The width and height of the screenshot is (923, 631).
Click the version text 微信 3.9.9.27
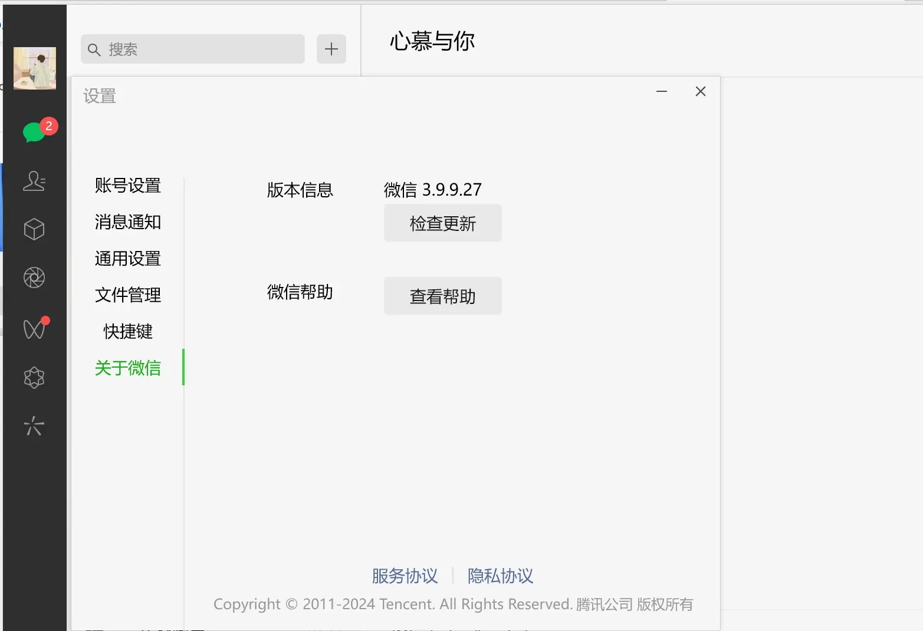(x=433, y=190)
